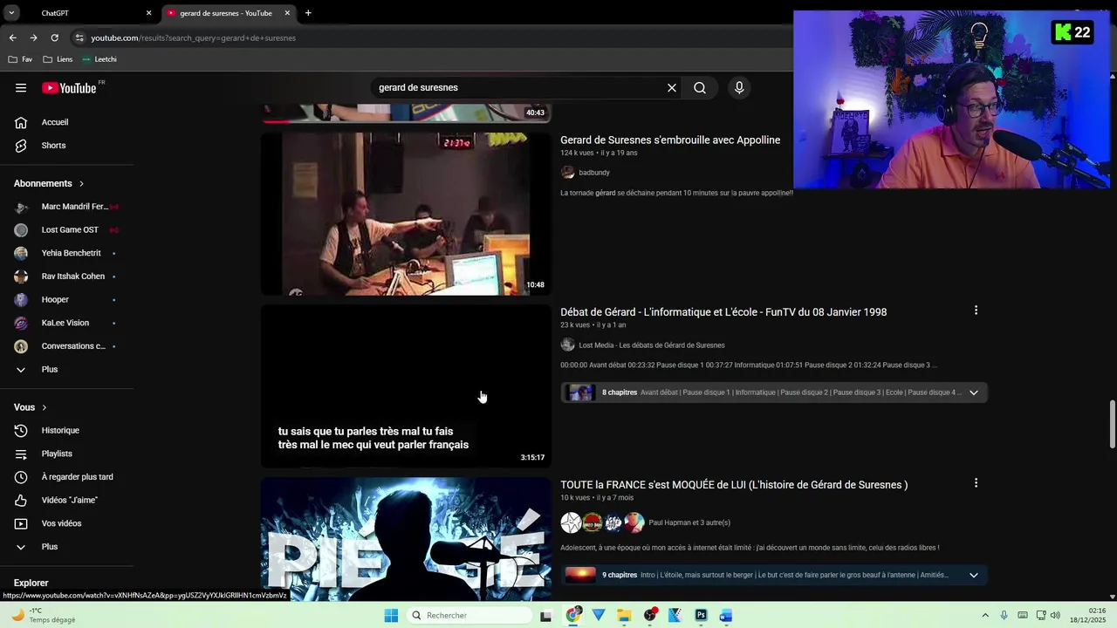
Task: Open the Liens bookmarks folder
Action: (x=58, y=59)
